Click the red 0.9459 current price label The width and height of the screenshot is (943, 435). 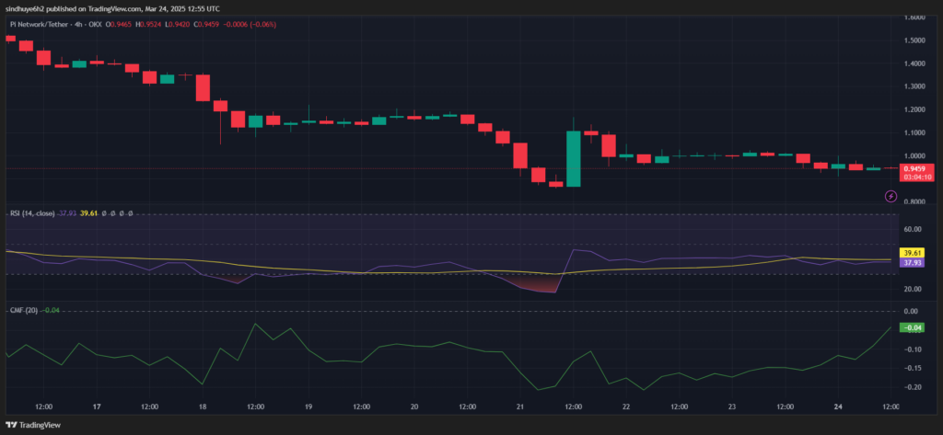pyautogui.click(x=916, y=168)
